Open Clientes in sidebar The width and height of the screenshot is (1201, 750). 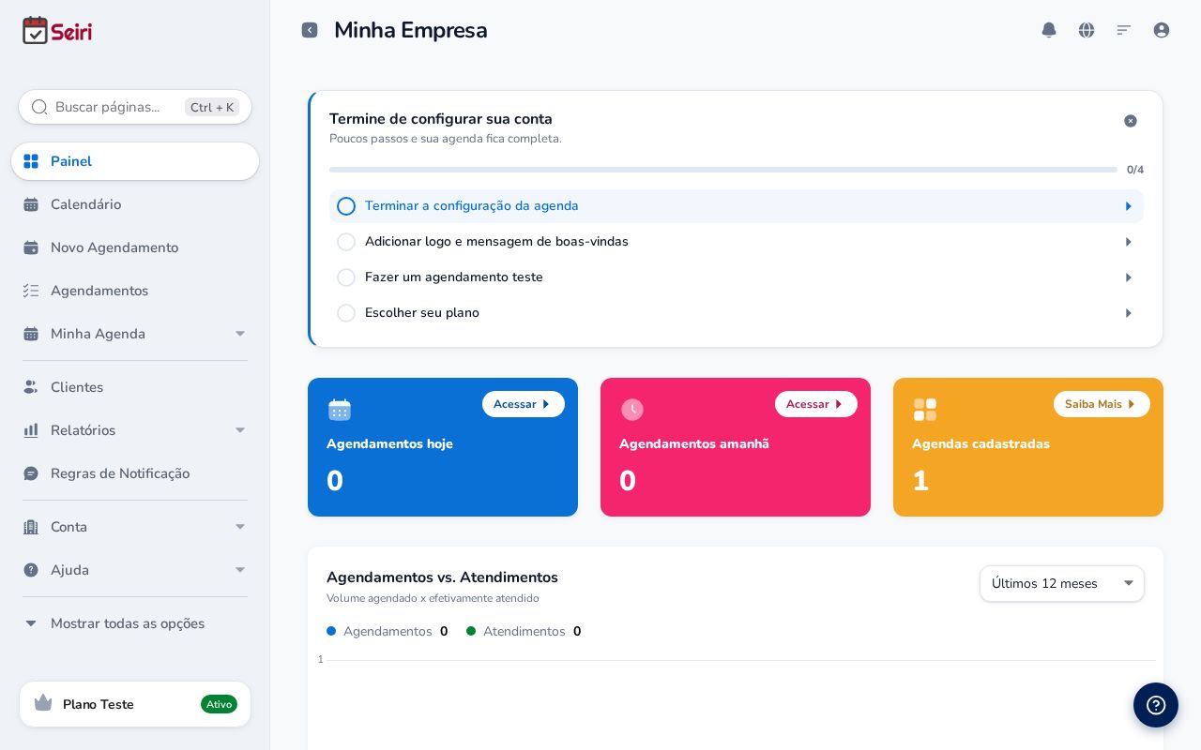135,387
